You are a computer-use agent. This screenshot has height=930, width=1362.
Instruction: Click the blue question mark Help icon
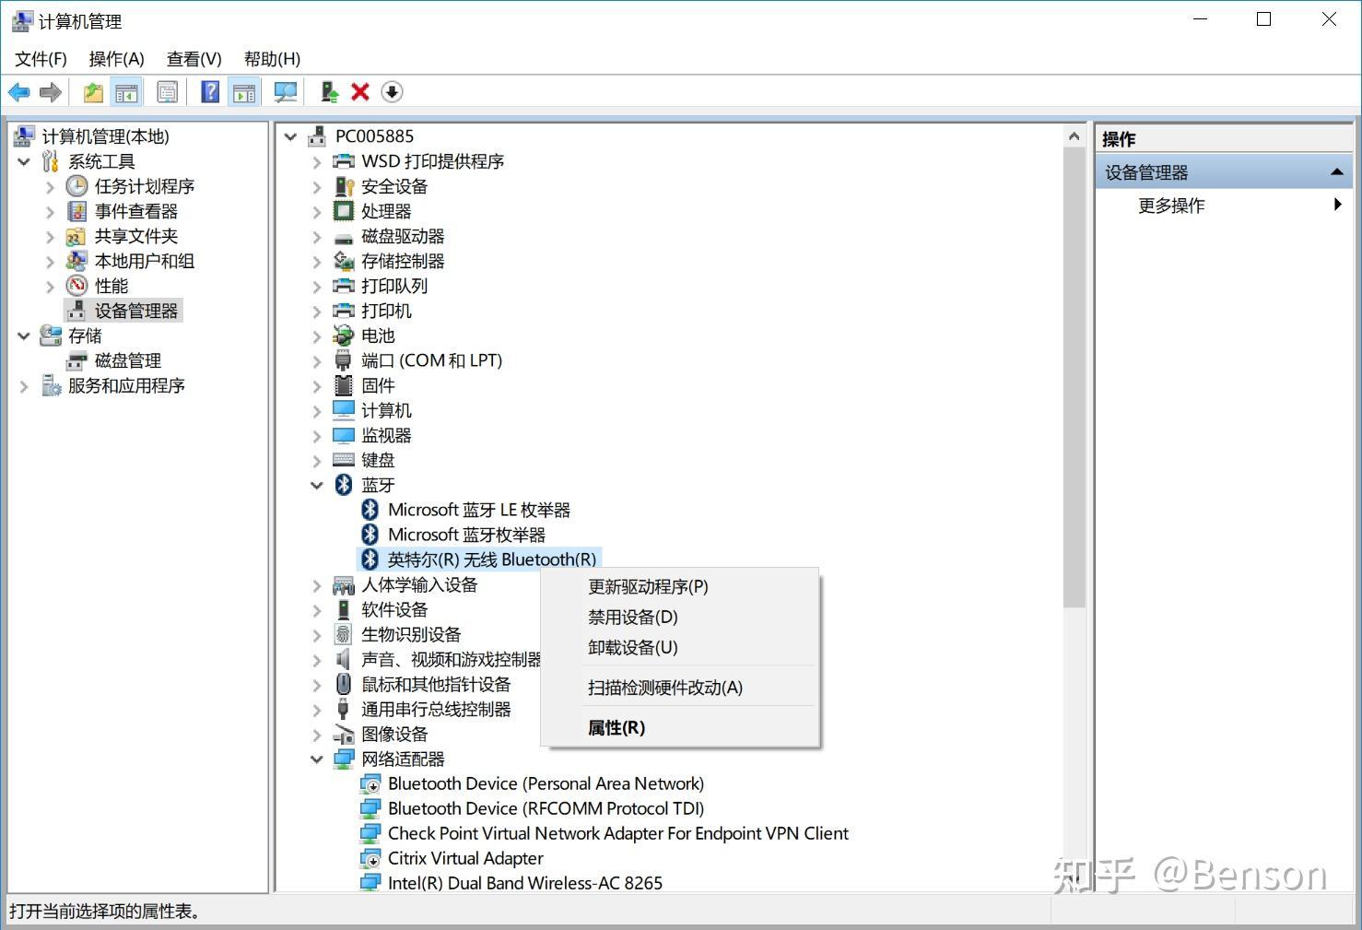(x=210, y=92)
